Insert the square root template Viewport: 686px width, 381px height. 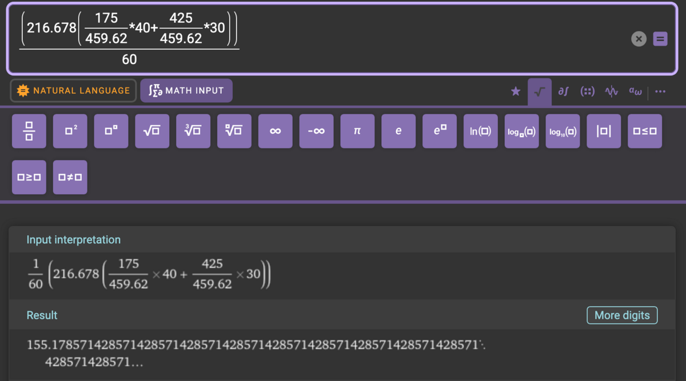[x=152, y=131]
